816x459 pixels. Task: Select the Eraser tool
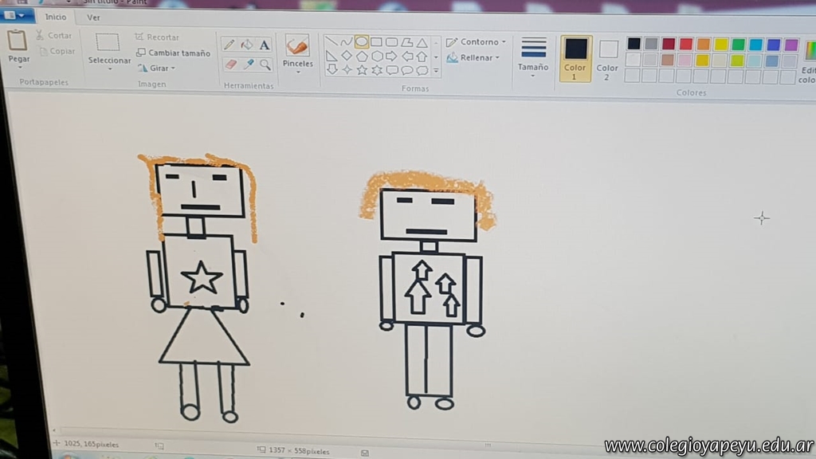[x=230, y=64]
